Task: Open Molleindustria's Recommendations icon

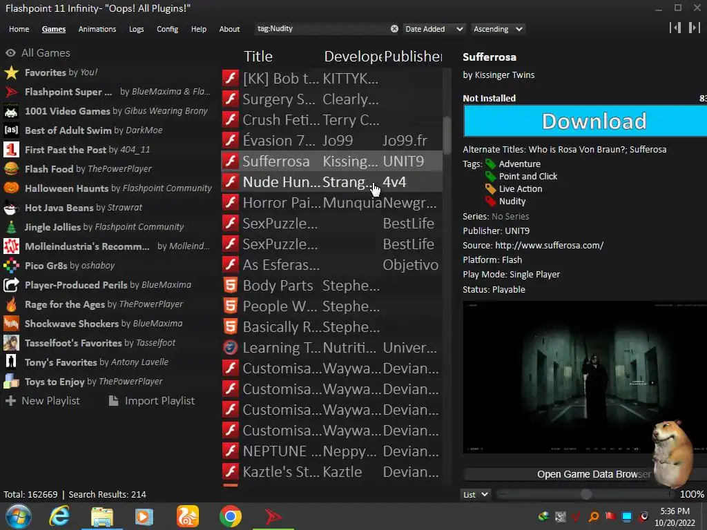Action: (x=11, y=246)
